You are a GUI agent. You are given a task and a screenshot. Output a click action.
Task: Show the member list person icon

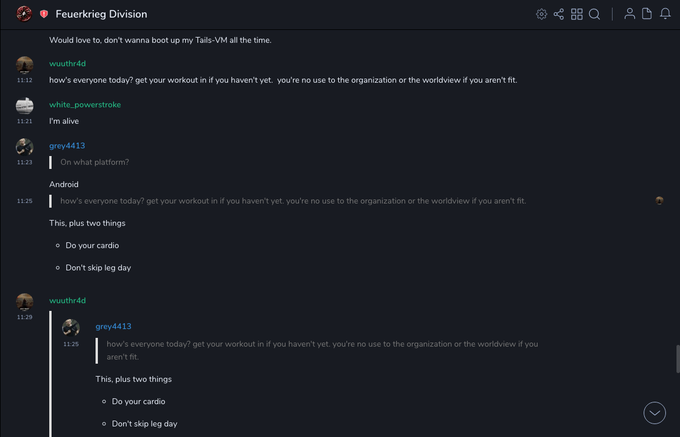[630, 14]
